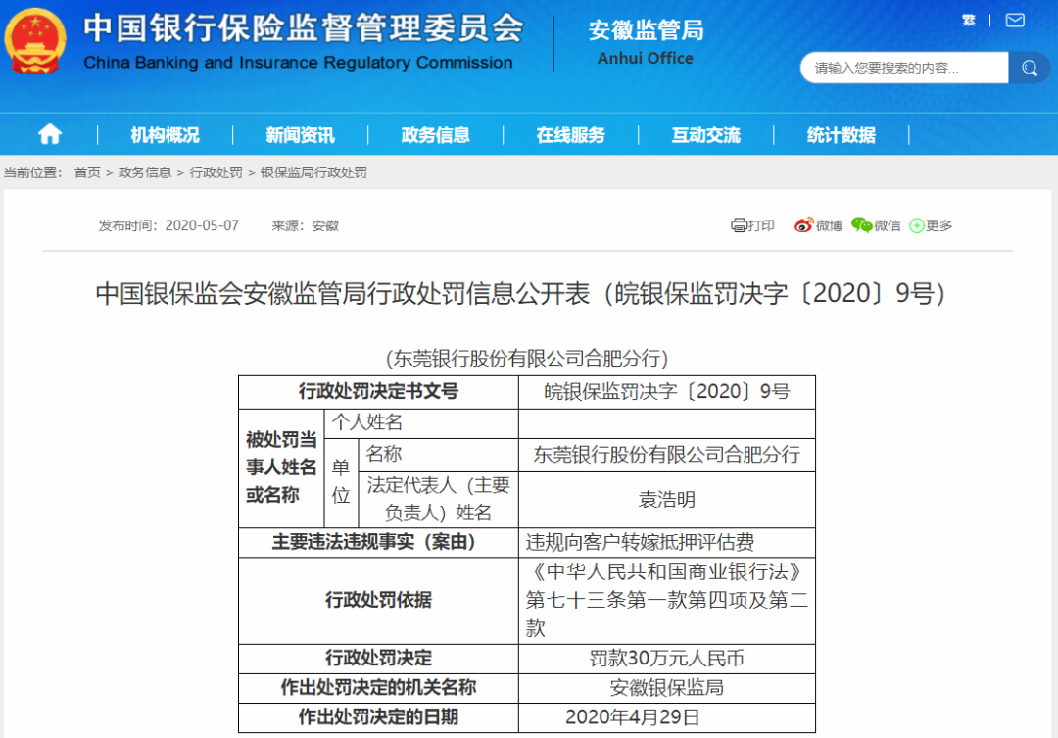Click the search input field

(x=904, y=68)
